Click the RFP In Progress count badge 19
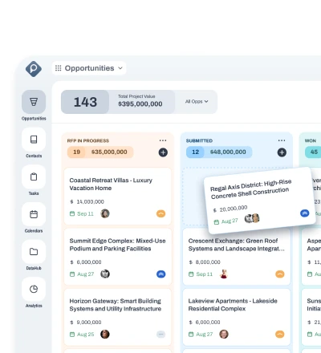 coord(76,152)
